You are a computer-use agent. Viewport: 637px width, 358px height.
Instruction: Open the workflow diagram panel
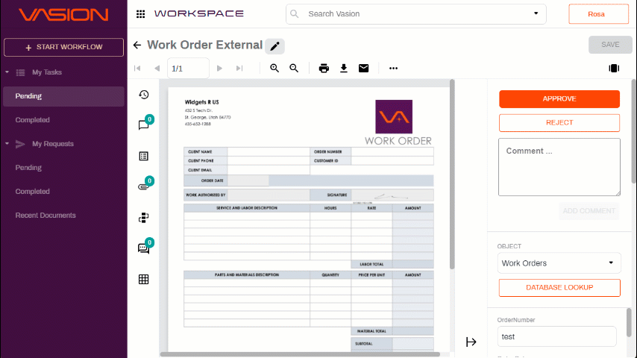click(144, 218)
